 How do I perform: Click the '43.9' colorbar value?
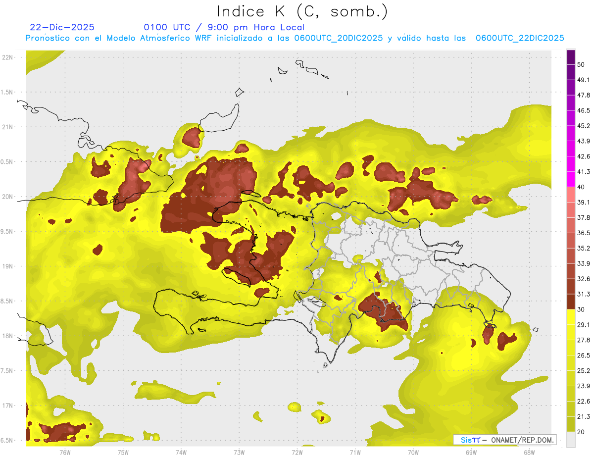click(584, 142)
